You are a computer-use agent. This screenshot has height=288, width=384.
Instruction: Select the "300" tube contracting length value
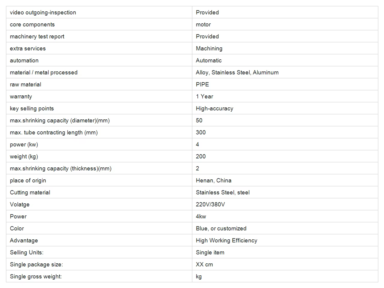pos(201,132)
